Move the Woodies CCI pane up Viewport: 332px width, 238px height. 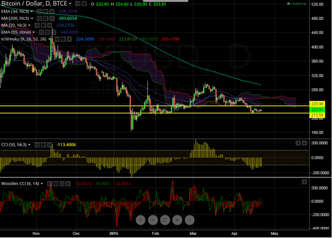(304, 182)
